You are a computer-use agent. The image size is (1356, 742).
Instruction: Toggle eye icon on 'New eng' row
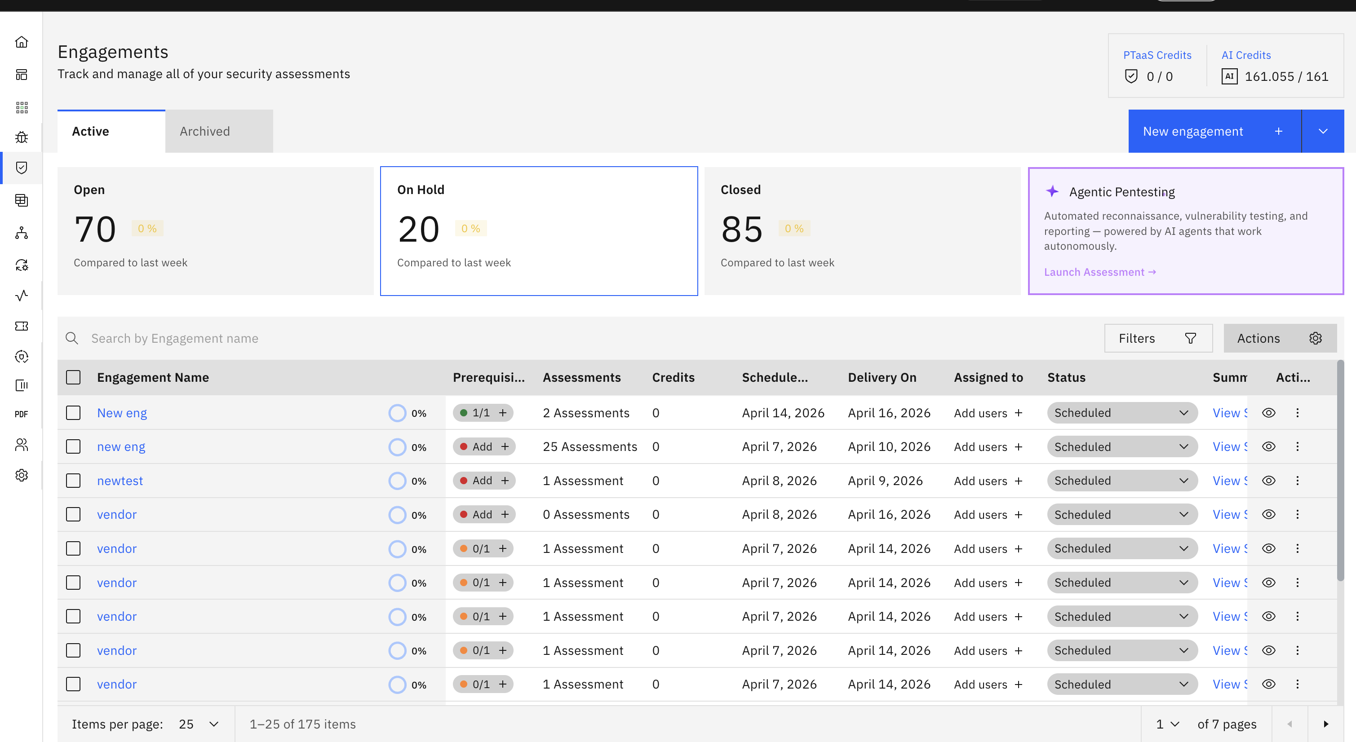(x=1269, y=413)
